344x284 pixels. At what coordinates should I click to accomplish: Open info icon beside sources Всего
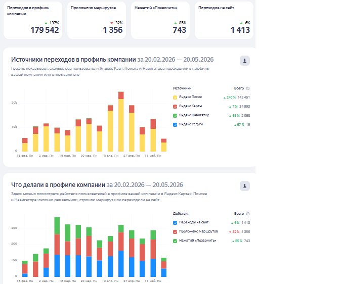(248, 88)
